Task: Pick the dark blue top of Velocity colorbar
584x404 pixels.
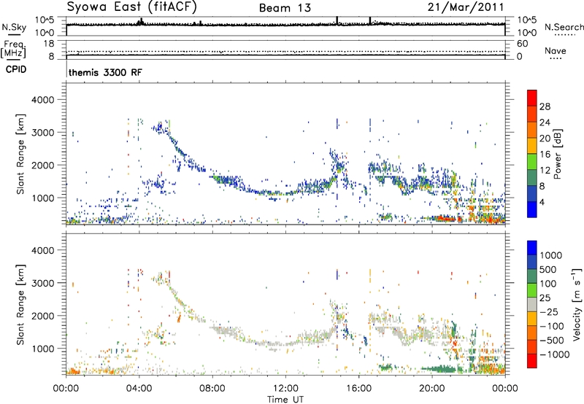Action: point(532,247)
